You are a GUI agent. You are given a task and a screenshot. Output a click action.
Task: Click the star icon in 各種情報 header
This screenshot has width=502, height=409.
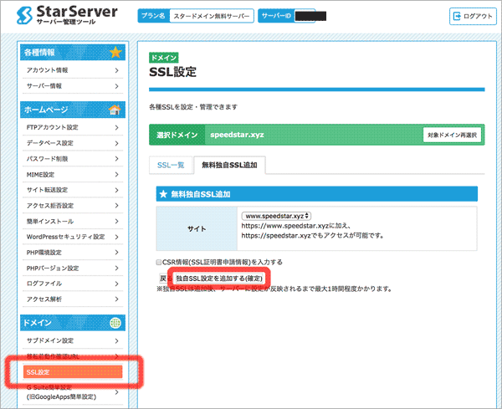[x=115, y=52]
